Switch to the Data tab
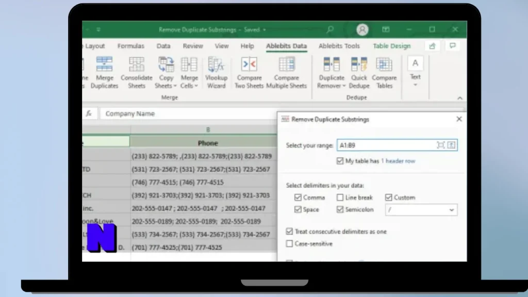 point(163,46)
